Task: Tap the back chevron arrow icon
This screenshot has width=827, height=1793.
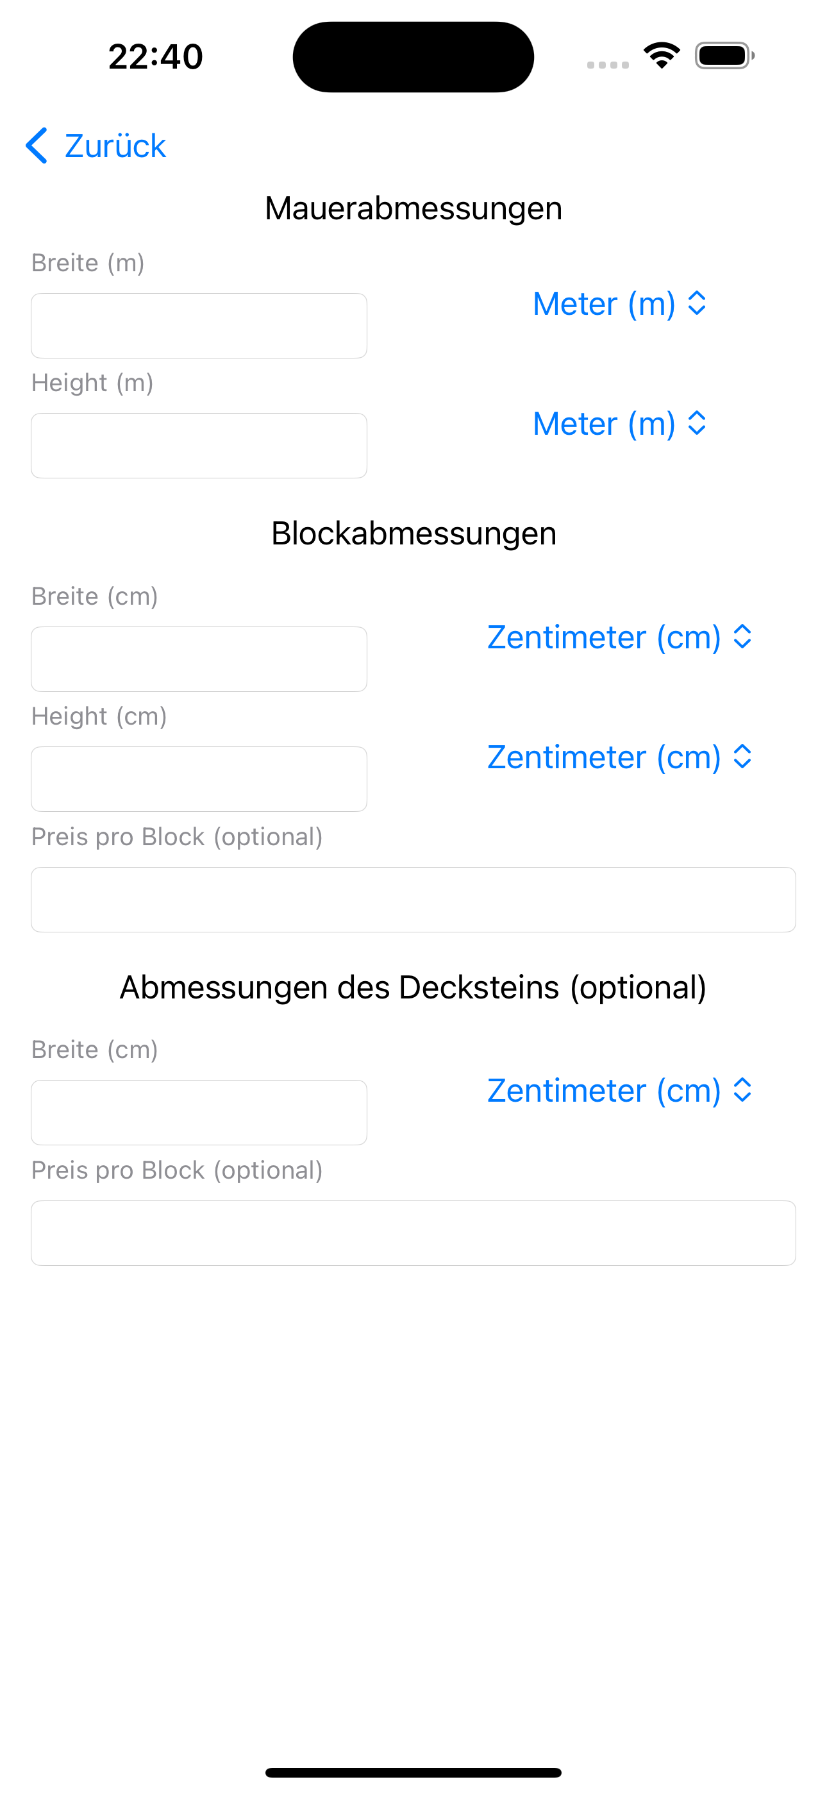Action: click(36, 146)
